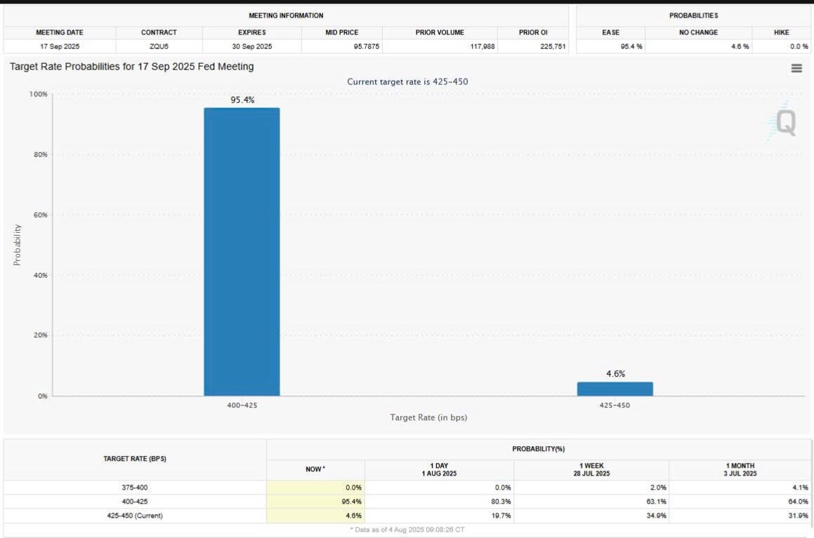Screen dimensions: 814x538
Task: Click the expiry date '30 Sep 2025'
Action: click(x=251, y=46)
